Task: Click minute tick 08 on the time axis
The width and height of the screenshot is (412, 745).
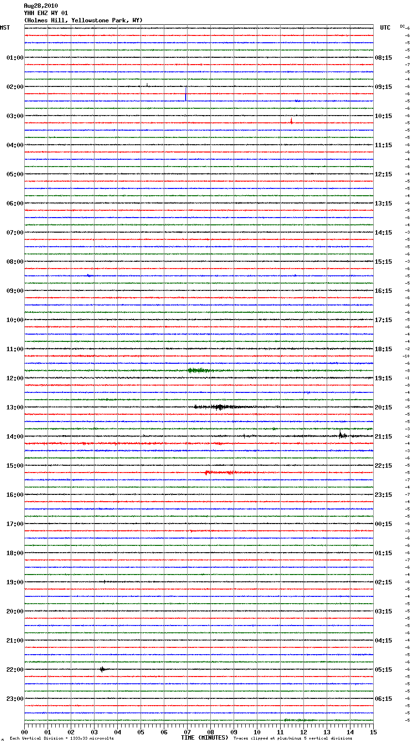Action: (210, 732)
